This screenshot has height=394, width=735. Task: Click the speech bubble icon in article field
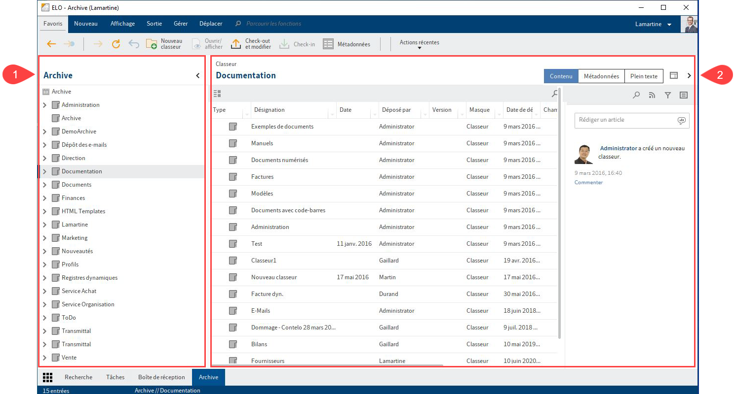tap(682, 121)
